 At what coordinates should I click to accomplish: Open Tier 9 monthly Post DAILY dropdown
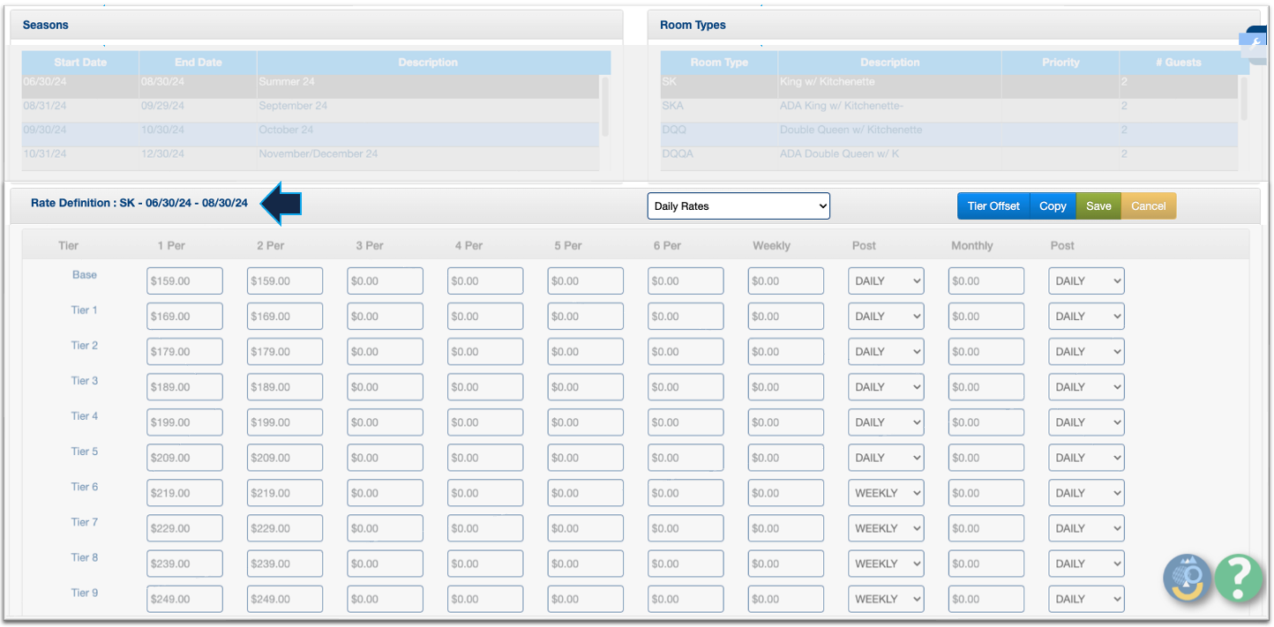click(x=1086, y=599)
